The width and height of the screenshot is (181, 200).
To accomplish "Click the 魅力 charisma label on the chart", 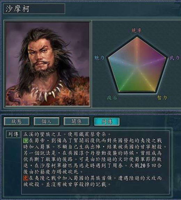I will (x=99, y=58).
